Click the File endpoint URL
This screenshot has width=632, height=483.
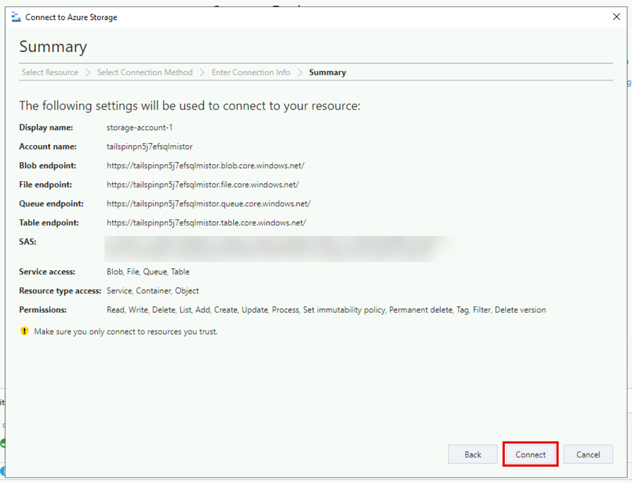tap(203, 185)
